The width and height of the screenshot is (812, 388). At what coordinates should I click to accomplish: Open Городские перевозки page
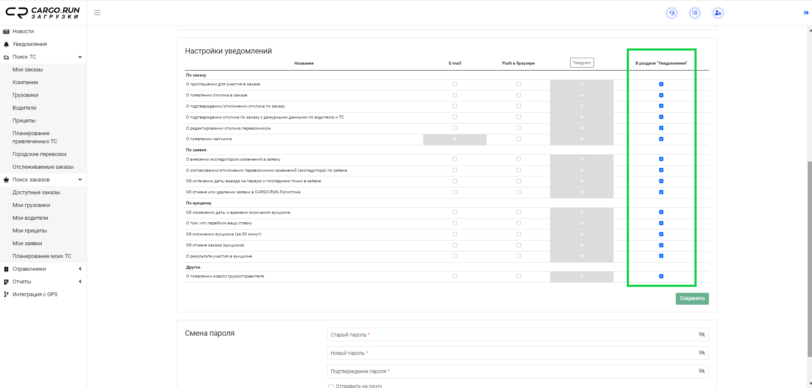(x=40, y=154)
